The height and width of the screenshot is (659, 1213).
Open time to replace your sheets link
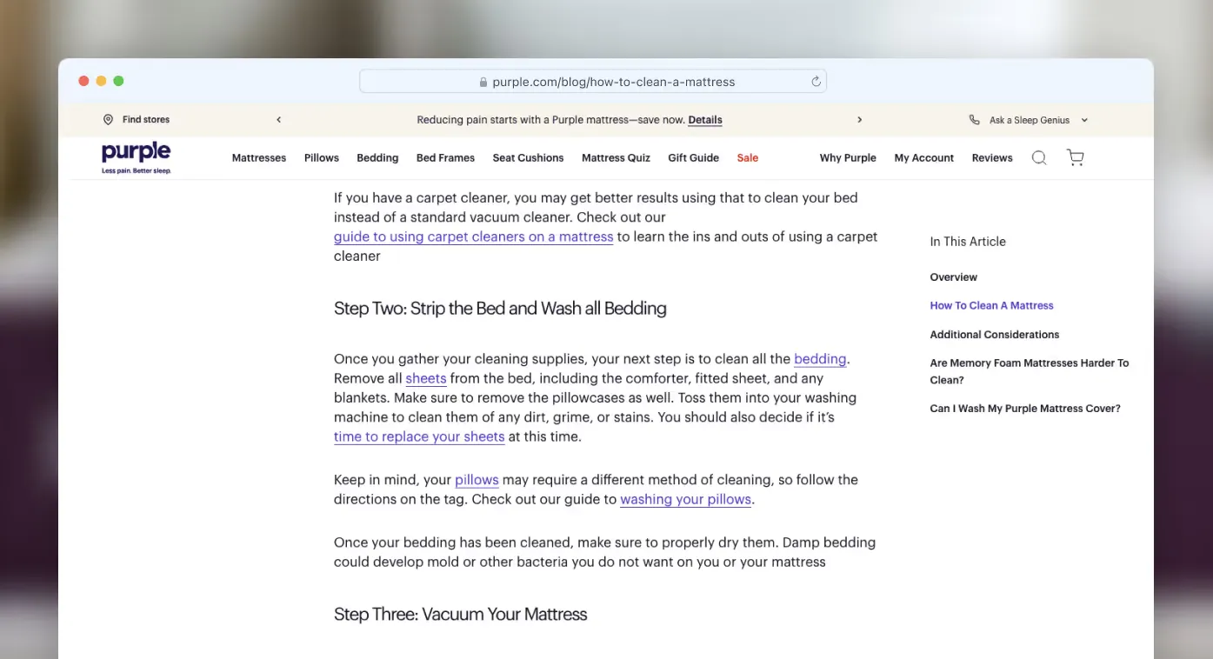[419, 436]
